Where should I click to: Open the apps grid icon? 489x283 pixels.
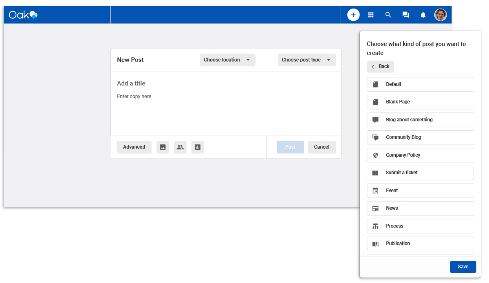tap(371, 15)
